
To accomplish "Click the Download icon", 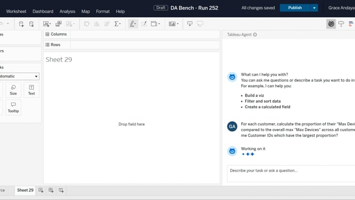I will [x=190, y=24].
